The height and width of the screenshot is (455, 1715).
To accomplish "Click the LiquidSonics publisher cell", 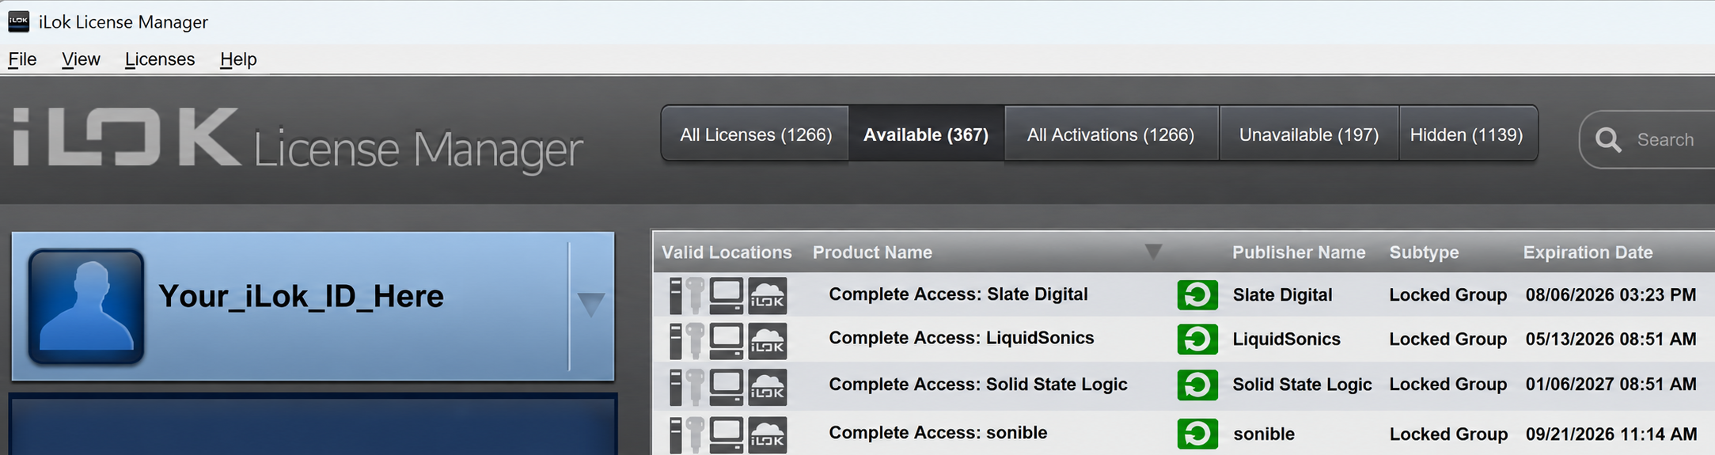I will coord(1286,339).
